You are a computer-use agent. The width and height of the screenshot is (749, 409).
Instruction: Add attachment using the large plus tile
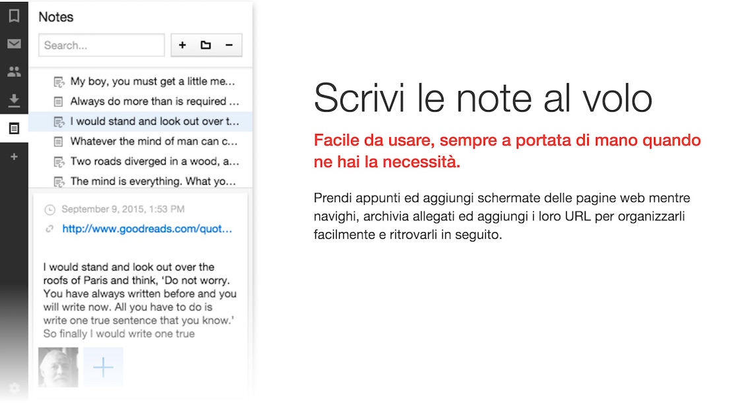click(x=104, y=367)
